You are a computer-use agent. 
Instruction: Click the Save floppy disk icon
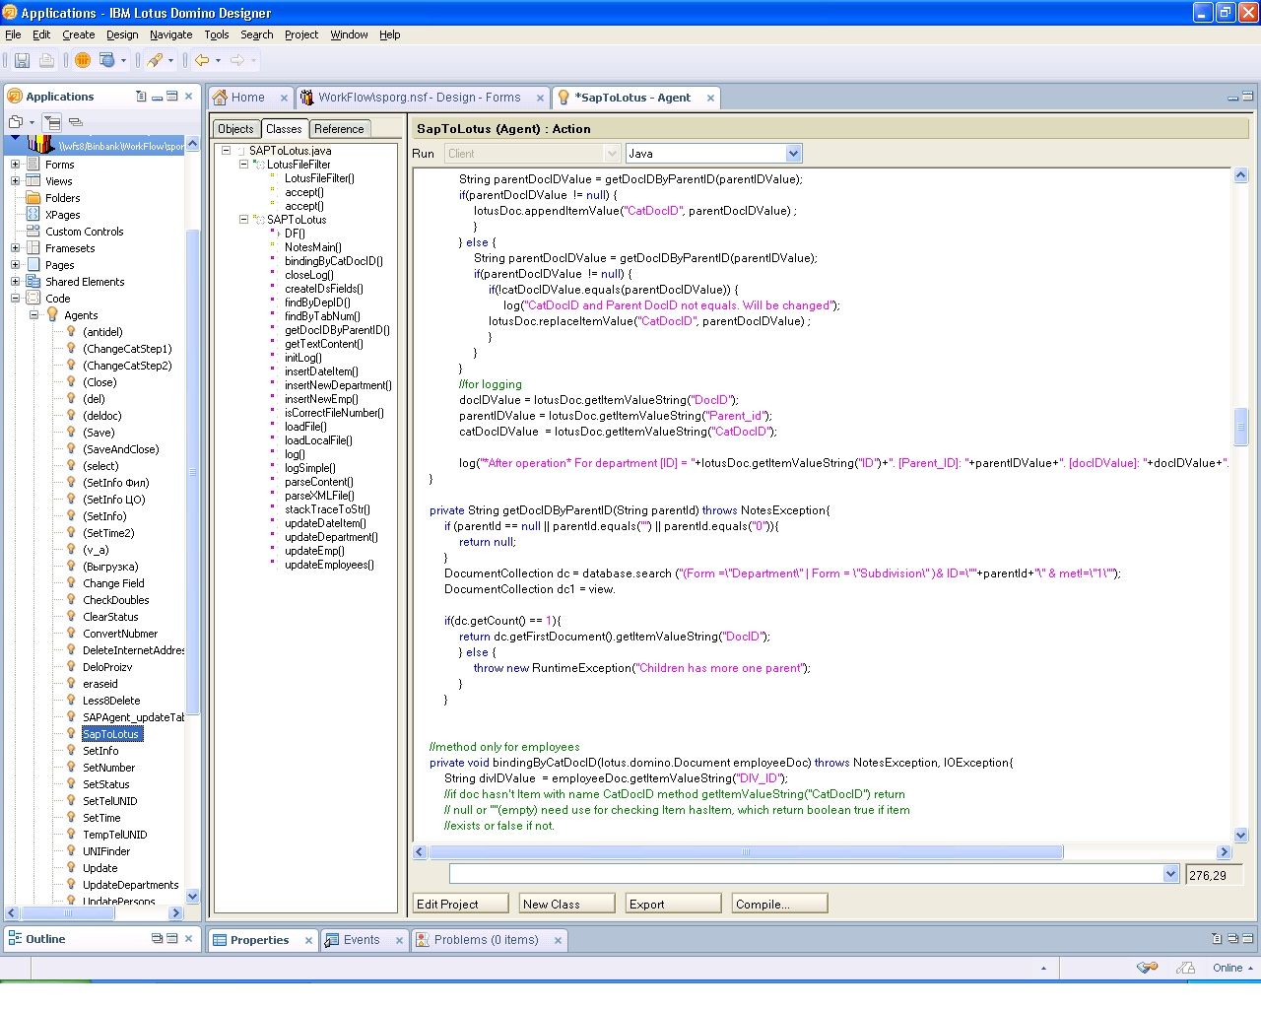22,61
